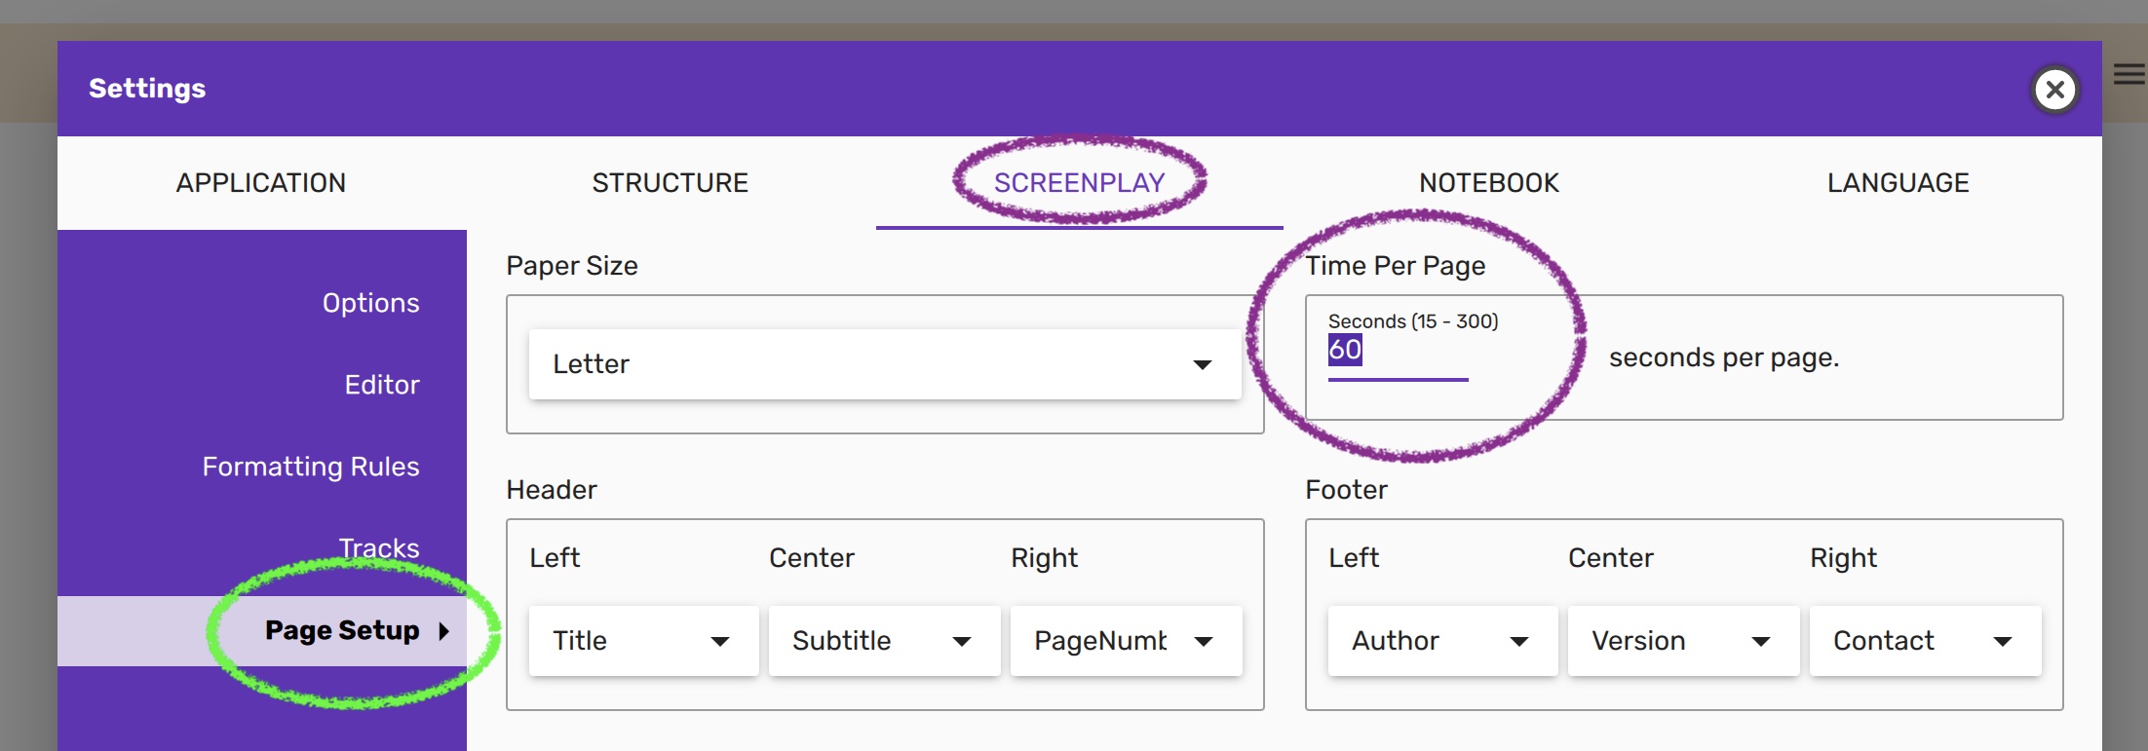This screenshot has width=2148, height=751.
Task: Select the Screenplay tab
Action: [1079, 183]
